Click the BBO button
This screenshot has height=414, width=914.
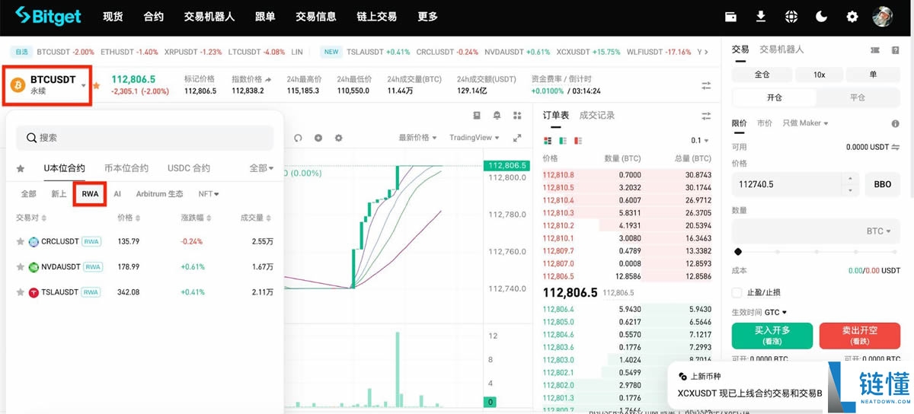[x=882, y=184]
